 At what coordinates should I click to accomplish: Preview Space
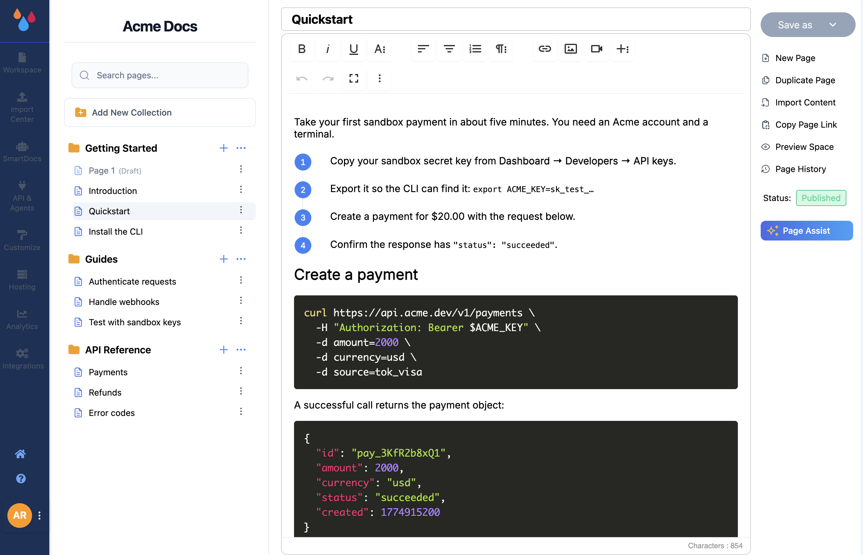(798, 147)
